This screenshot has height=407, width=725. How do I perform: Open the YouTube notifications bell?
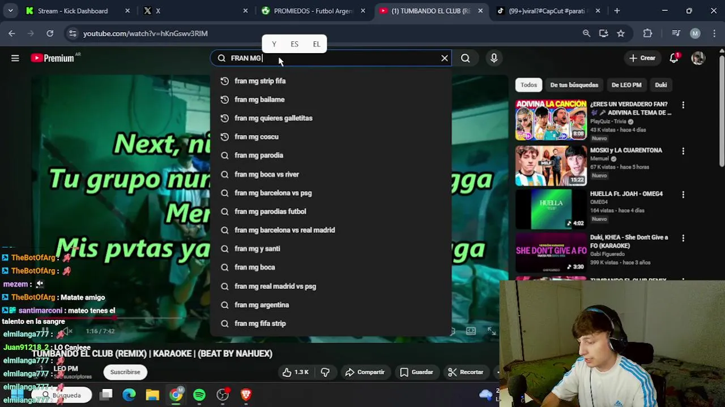pos(674,58)
